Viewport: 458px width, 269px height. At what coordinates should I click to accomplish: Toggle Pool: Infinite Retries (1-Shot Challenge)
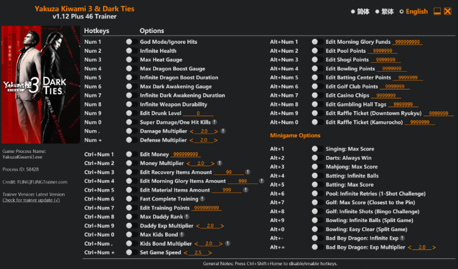[318, 194]
